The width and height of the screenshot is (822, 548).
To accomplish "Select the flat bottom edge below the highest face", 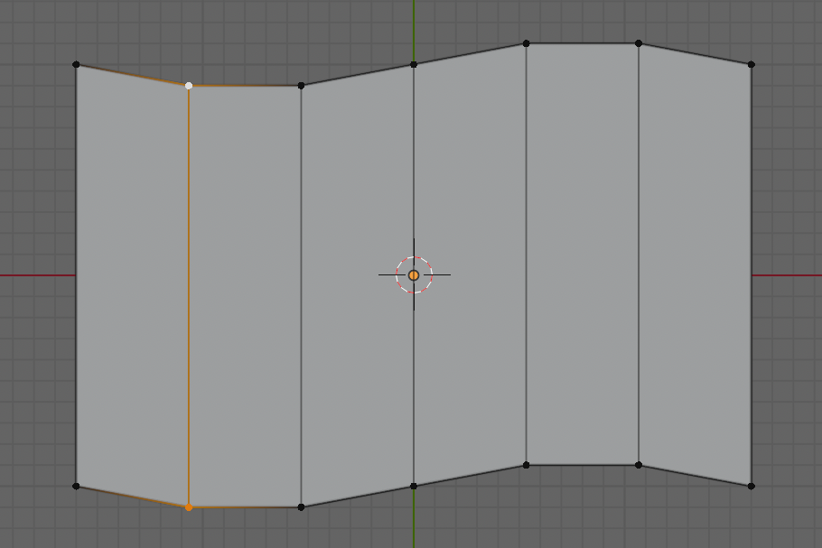I will [x=583, y=465].
